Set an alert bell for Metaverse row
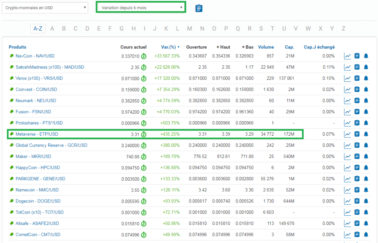The height and width of the screenshot is (243, 378). [366, 134]
